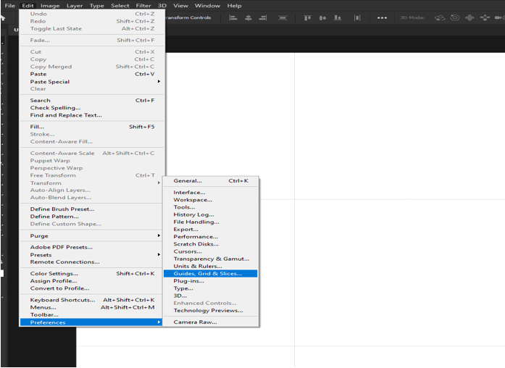The height and width of the screenshot is (368, 505).
Task: Select Check Spelling menu entry
Action: pyautogui.click(x=55, y=108)
